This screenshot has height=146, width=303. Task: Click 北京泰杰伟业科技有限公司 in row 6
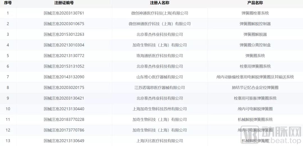point(160,66)
